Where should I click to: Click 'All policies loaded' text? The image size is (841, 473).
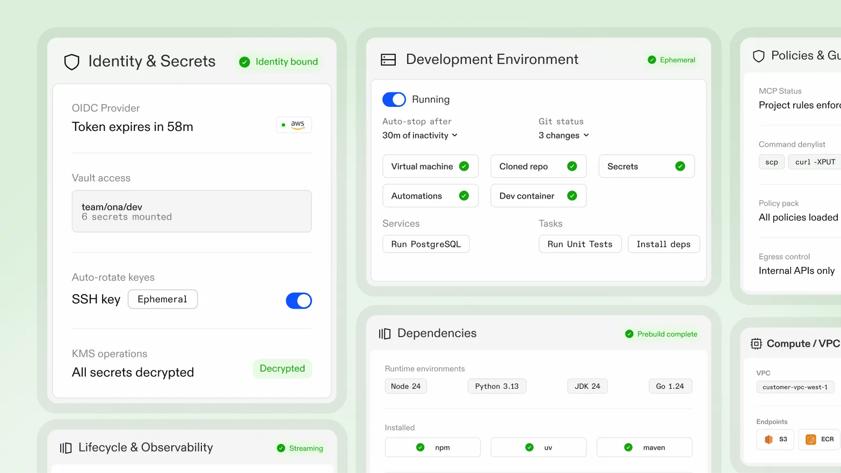pos(798,217)
